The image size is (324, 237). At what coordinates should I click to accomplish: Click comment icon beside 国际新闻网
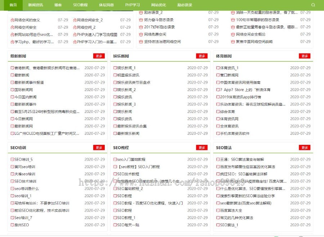12,90
